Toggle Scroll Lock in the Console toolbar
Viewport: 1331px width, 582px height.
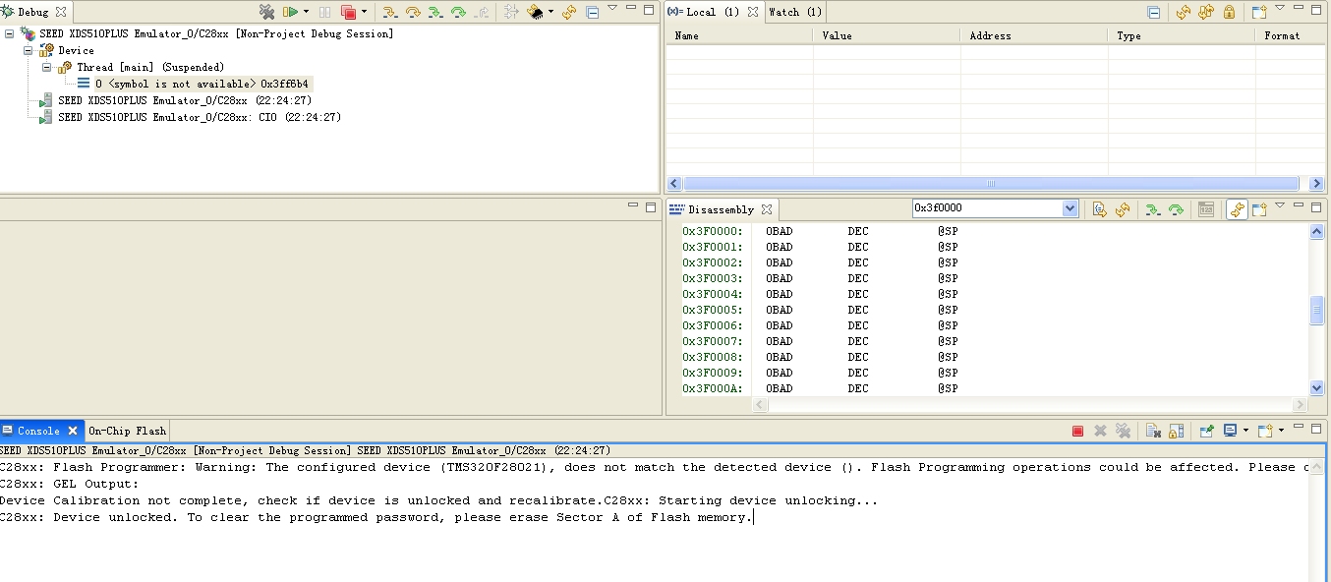click(1176, 431)
